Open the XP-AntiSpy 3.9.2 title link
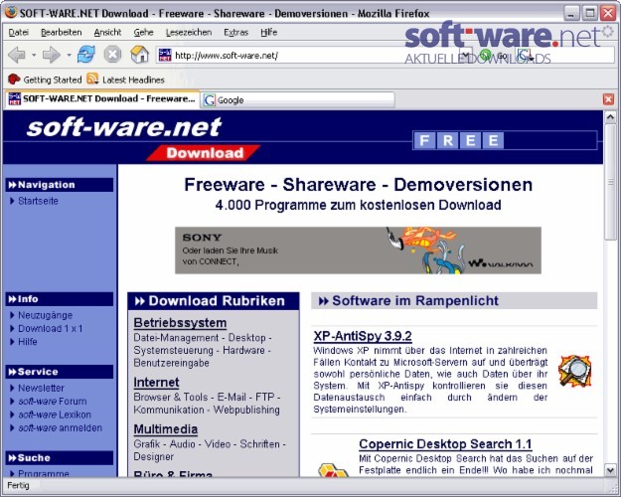This screenshot has width=621, height=497. [363, 337]
